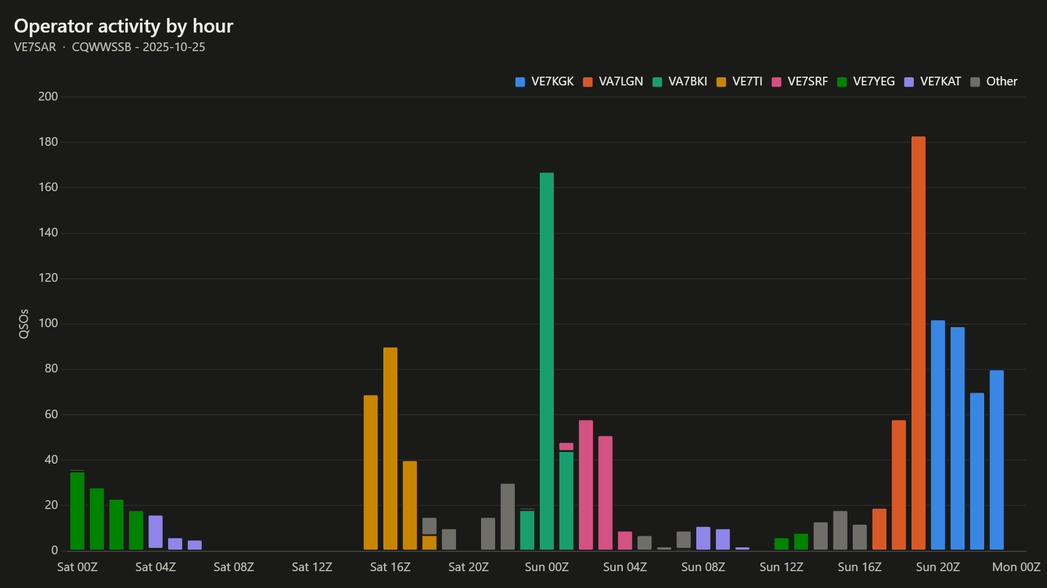
Task: Click the last blue bar before Mon 00Z
Action: point(996,460)
